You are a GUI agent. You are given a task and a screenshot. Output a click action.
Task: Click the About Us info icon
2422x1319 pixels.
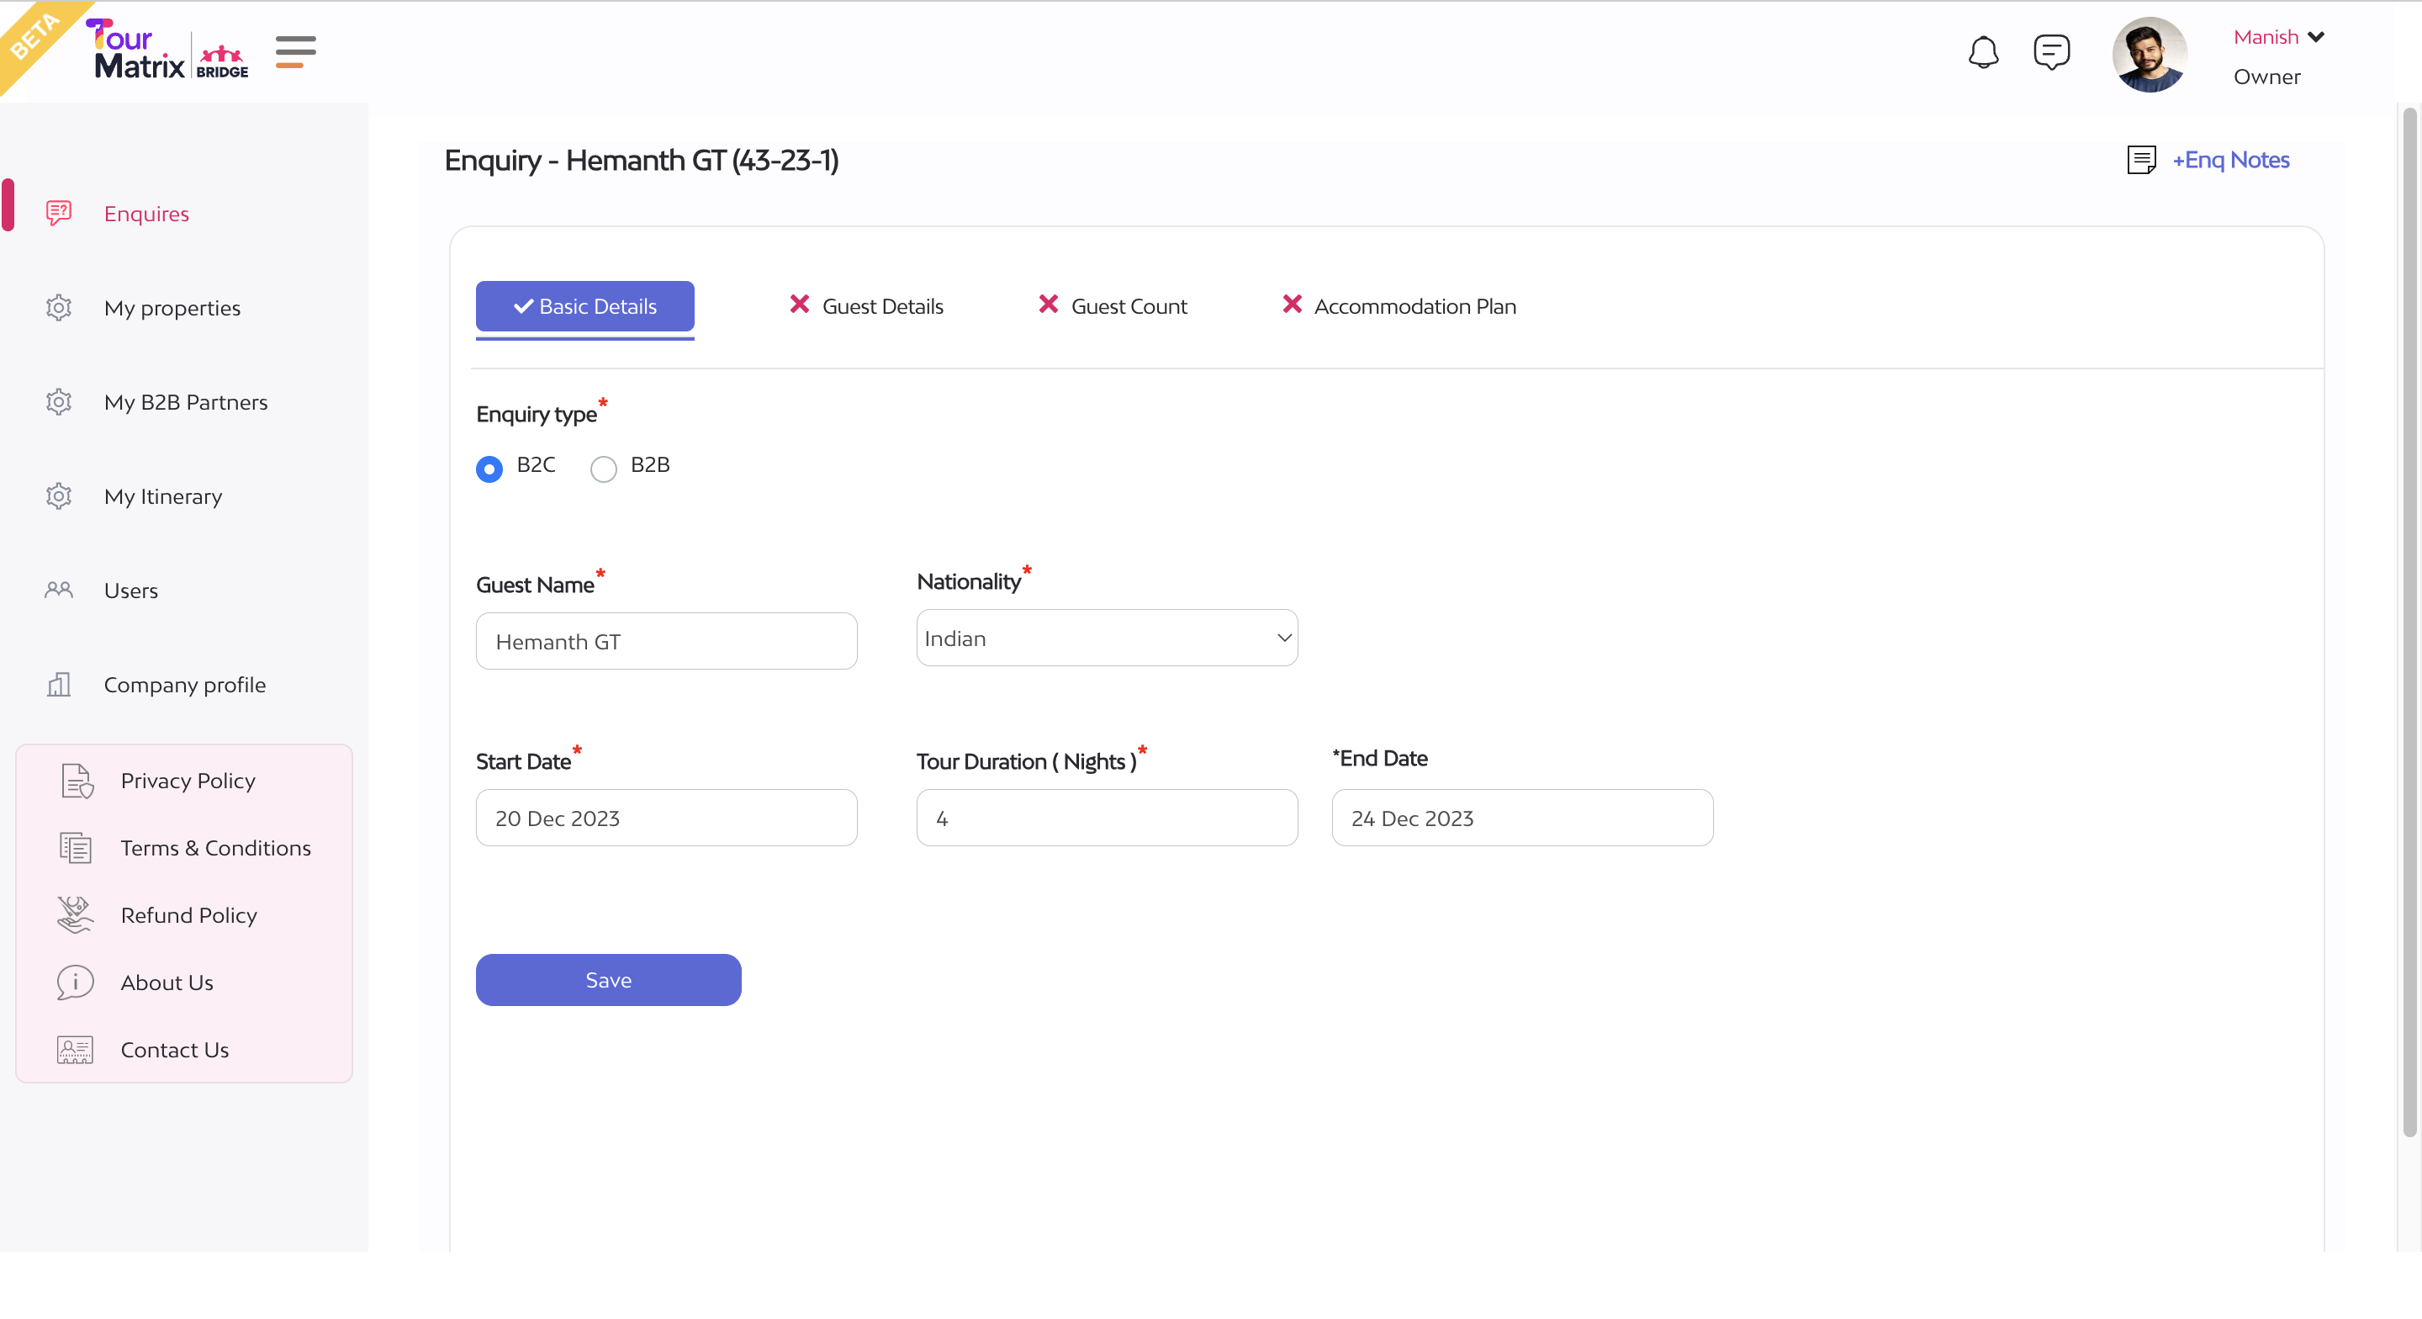tap(75, 981)
